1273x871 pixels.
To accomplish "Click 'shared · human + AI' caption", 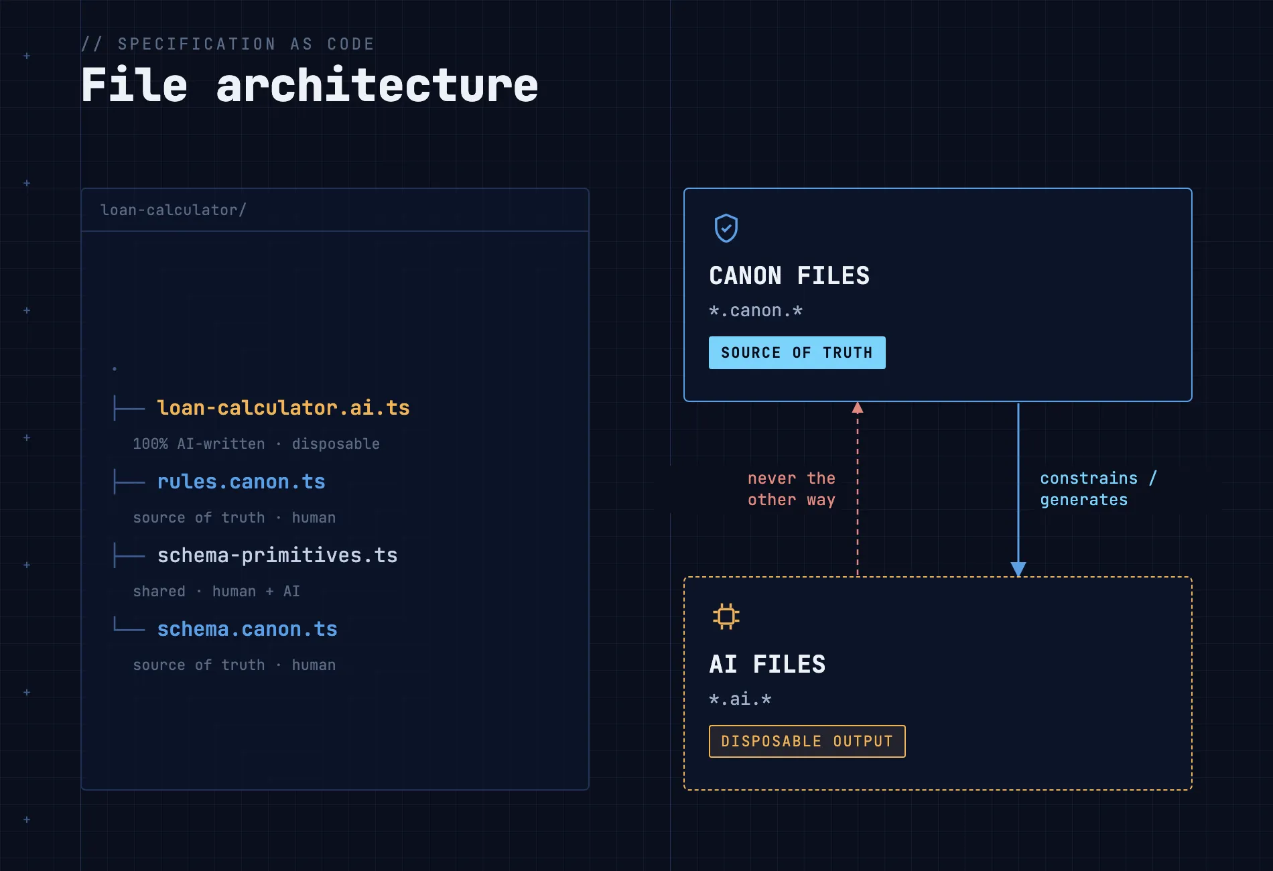I will 216,592.
